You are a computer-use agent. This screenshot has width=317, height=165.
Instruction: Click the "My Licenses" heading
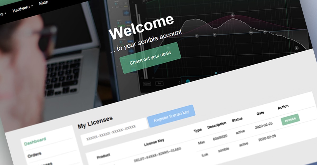tap(95, 122)
